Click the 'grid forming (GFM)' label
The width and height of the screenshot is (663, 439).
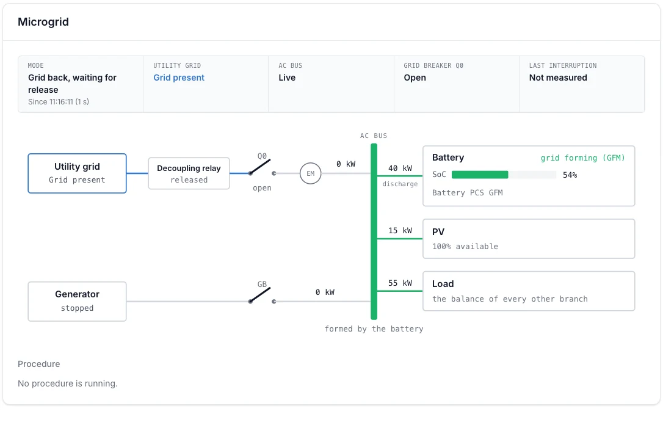[582, 158]
